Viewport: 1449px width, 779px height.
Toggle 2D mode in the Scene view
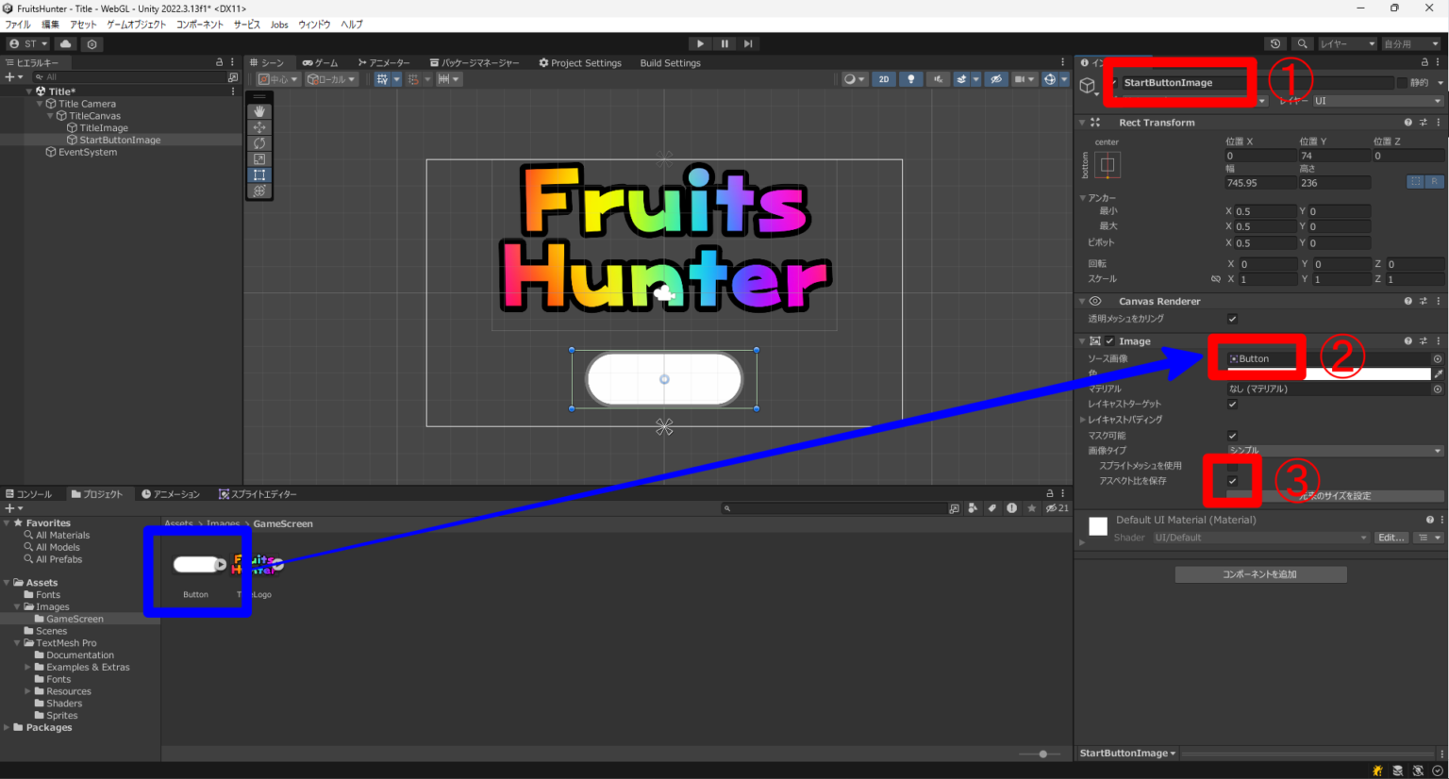tap(884, 78)
